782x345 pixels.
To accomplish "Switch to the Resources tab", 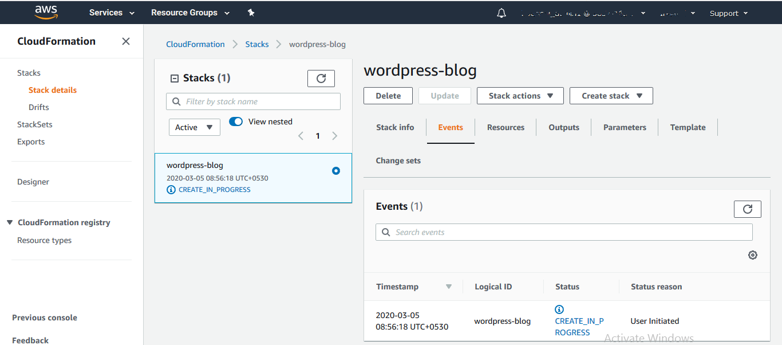I will pos(505,127).
